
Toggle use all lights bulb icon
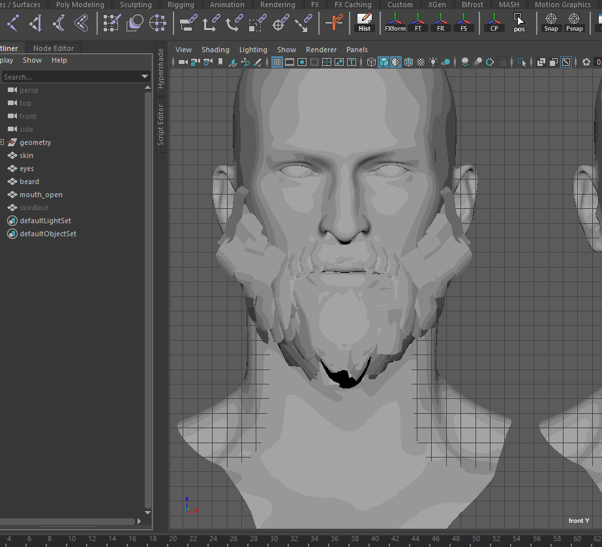tap(433, 62)
